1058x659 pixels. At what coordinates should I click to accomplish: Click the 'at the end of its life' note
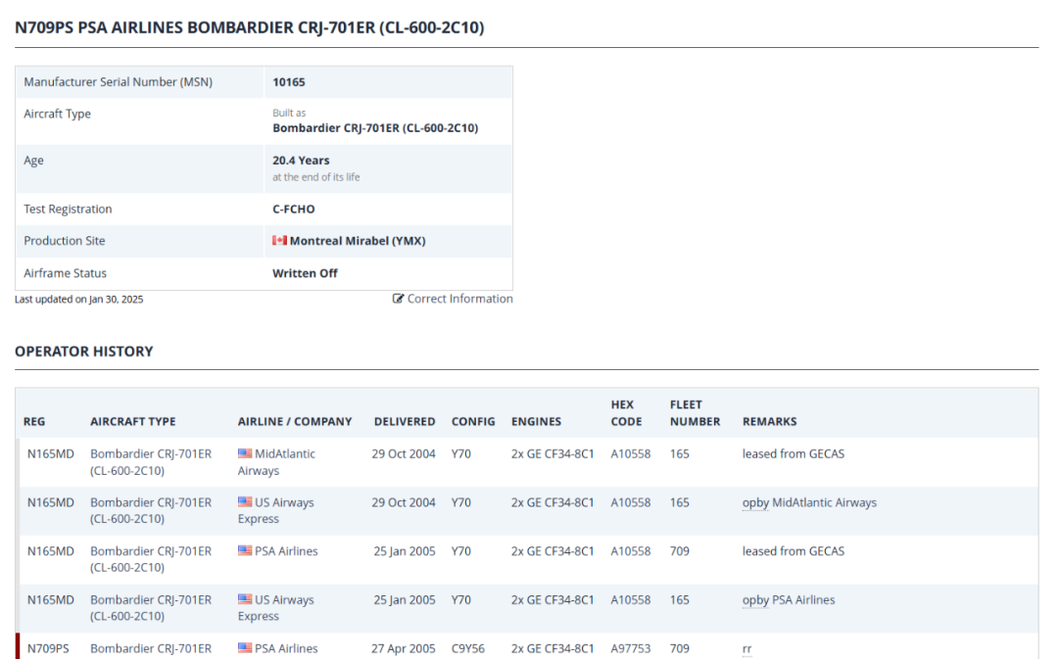tap(315, 177)
